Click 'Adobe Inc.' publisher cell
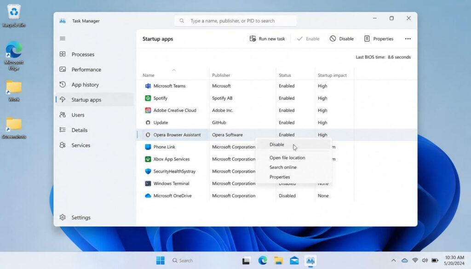Screen dimensions: 471x269 click(222, 110)
